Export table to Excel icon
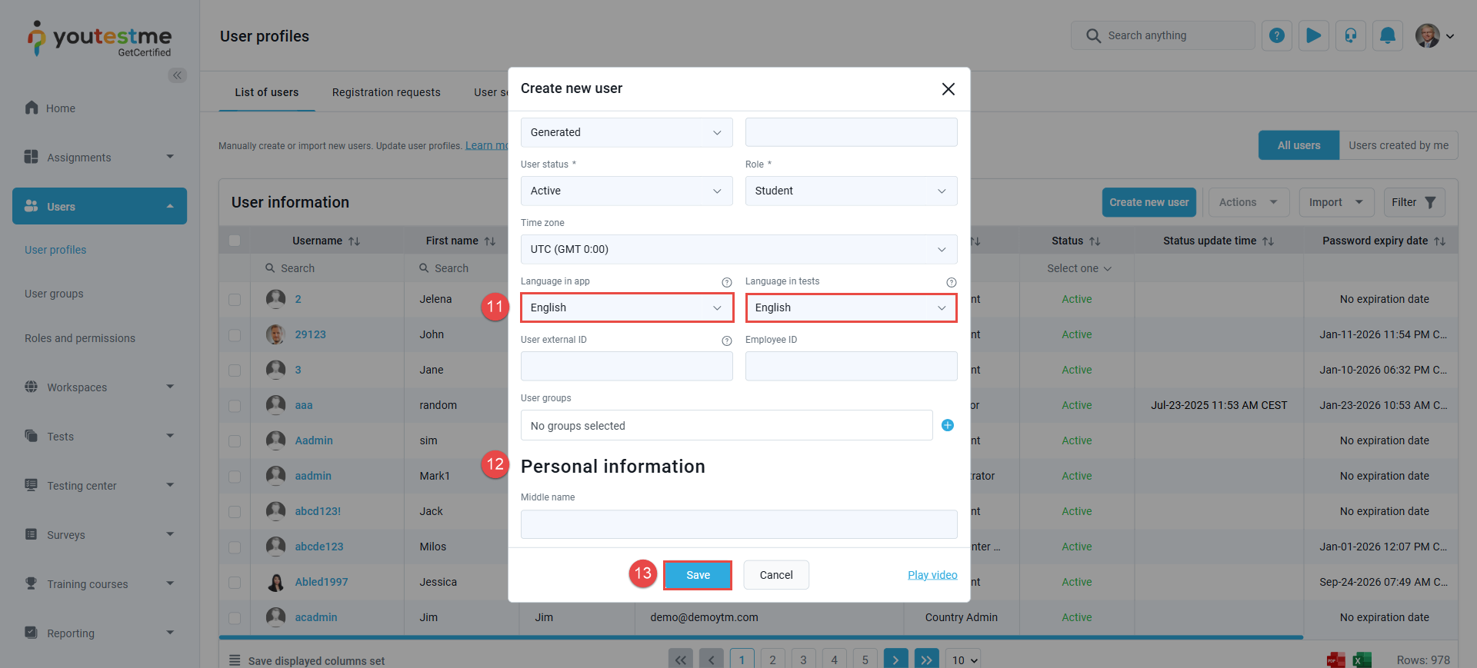 pyautogui.click(x=1362, y=660)
